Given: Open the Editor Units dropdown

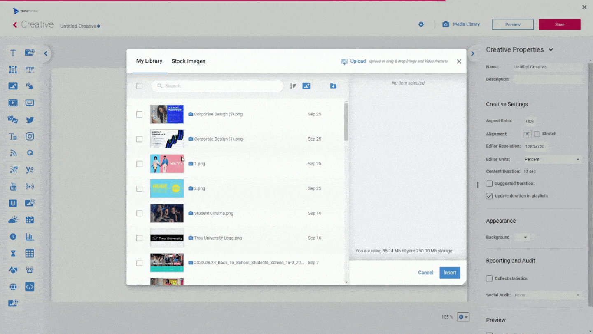Looking at the screenshot, I should click(552, 159).
